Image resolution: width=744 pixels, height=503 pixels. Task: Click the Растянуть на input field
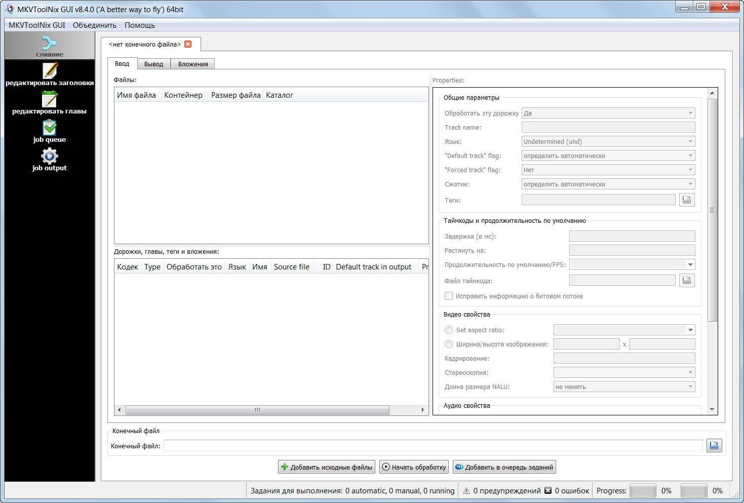pos(632,250)
